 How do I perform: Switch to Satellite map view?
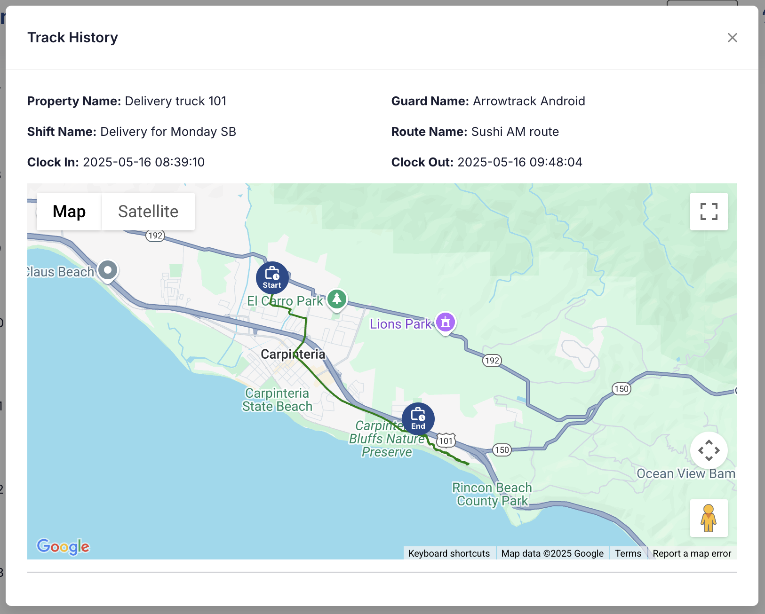(148, 212)
